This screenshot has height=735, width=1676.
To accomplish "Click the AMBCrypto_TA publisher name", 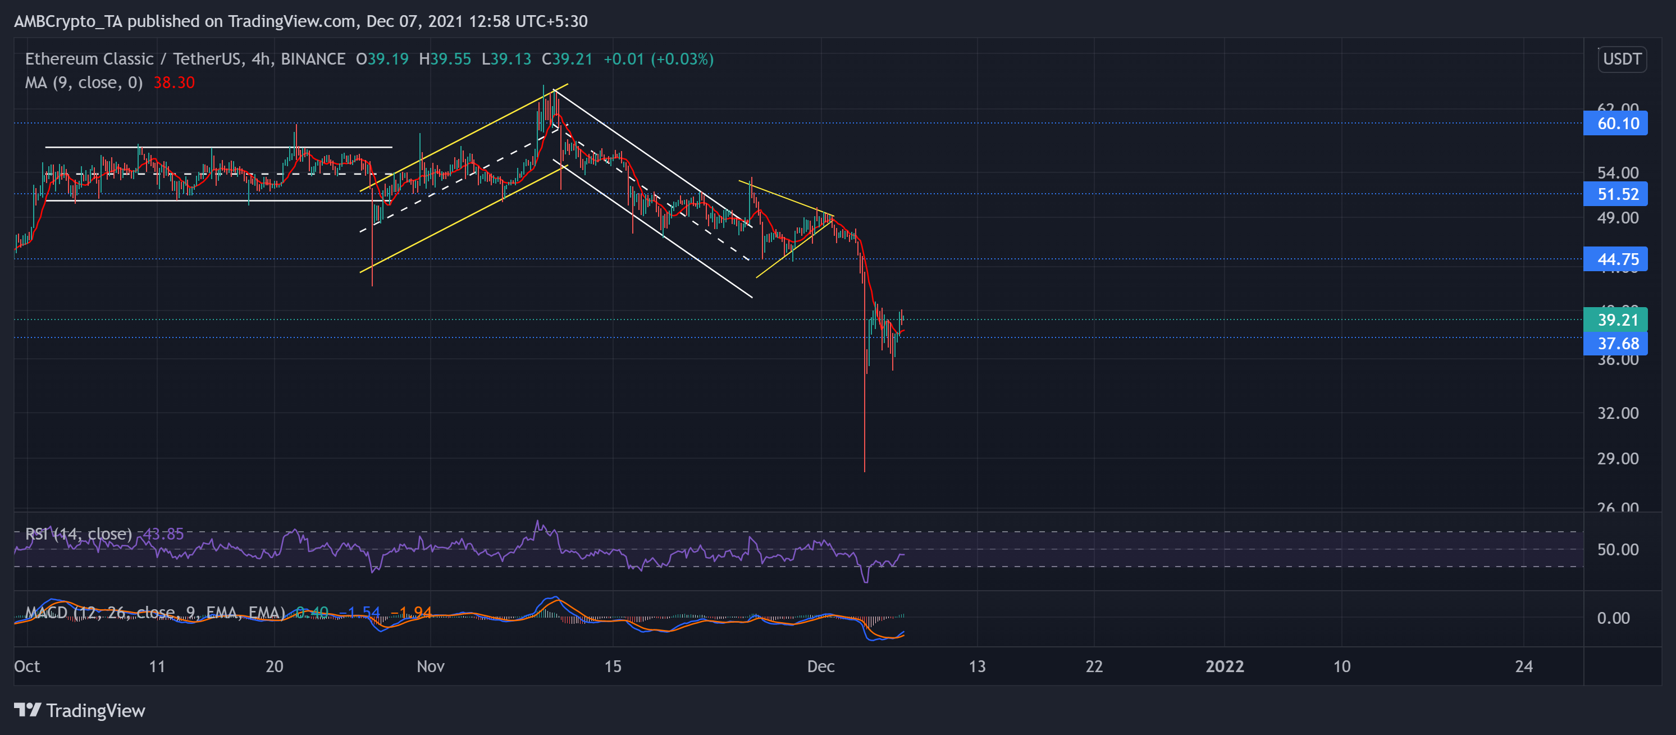I will pyautogui.click(x=69, y=21).
